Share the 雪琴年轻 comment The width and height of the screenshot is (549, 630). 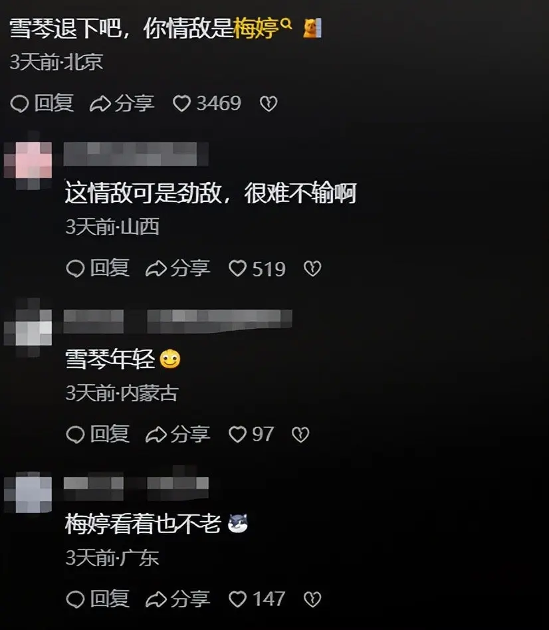tap(177, 435)
